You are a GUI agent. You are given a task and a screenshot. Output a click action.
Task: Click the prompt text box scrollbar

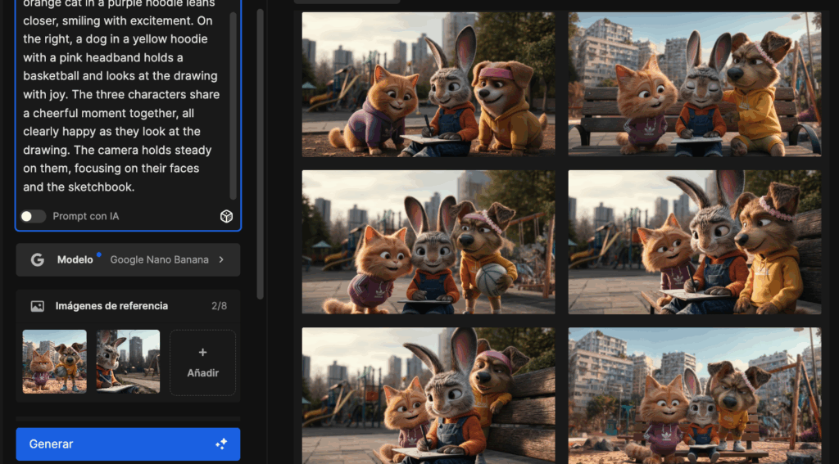[233, 98]
